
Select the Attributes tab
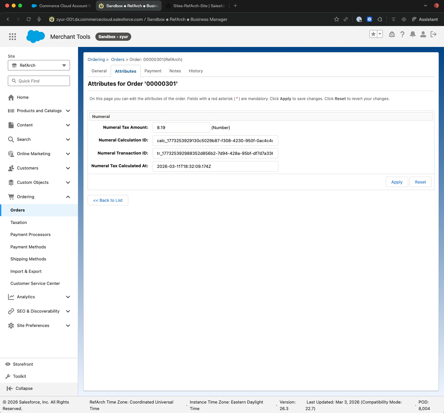coord(126,71)
